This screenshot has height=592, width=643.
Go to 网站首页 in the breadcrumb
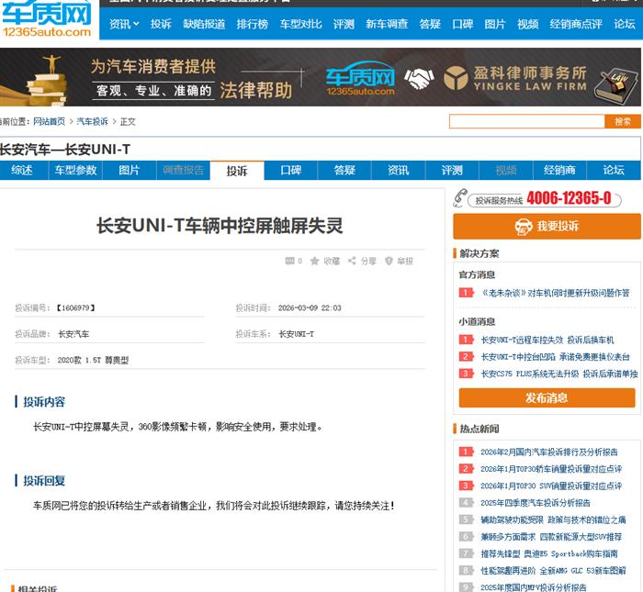(x=50, y=121)
